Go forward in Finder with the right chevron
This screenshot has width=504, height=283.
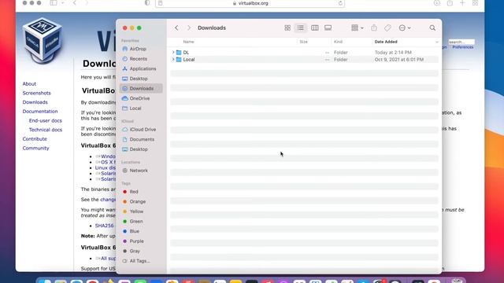coord(189,28)
